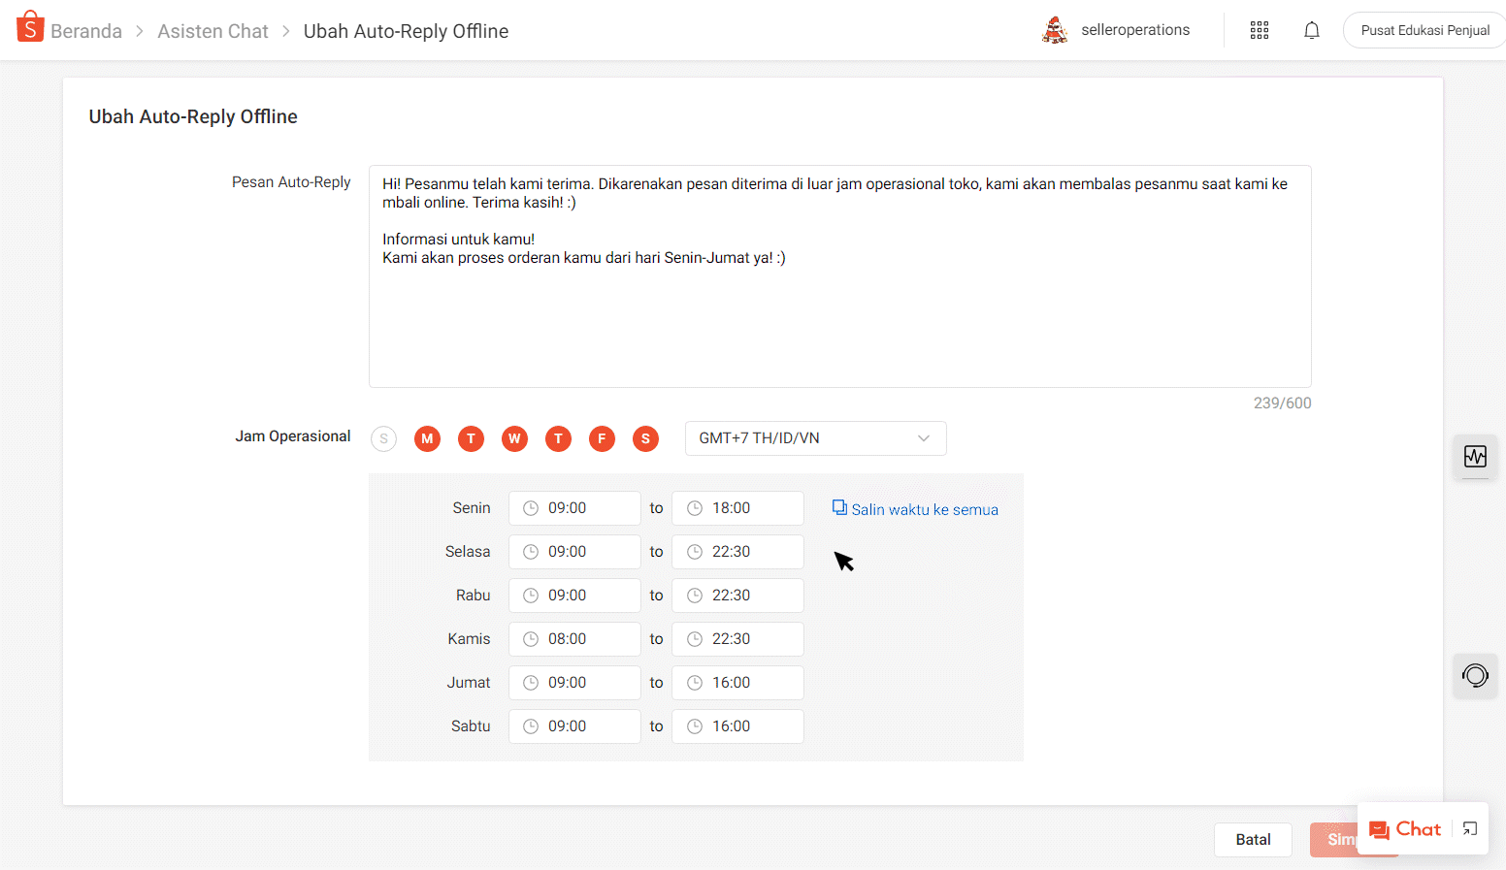Open Pusat Edukasi Penjual
Viewport: 1506px width, 870px height.
pos(1424,30)
